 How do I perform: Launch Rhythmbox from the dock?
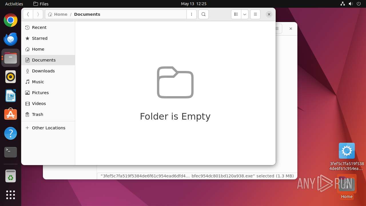(x=11, y=77)
